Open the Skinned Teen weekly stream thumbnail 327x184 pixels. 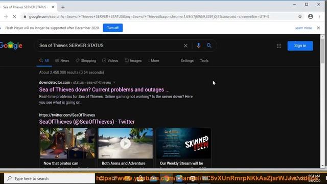point(183,143)
